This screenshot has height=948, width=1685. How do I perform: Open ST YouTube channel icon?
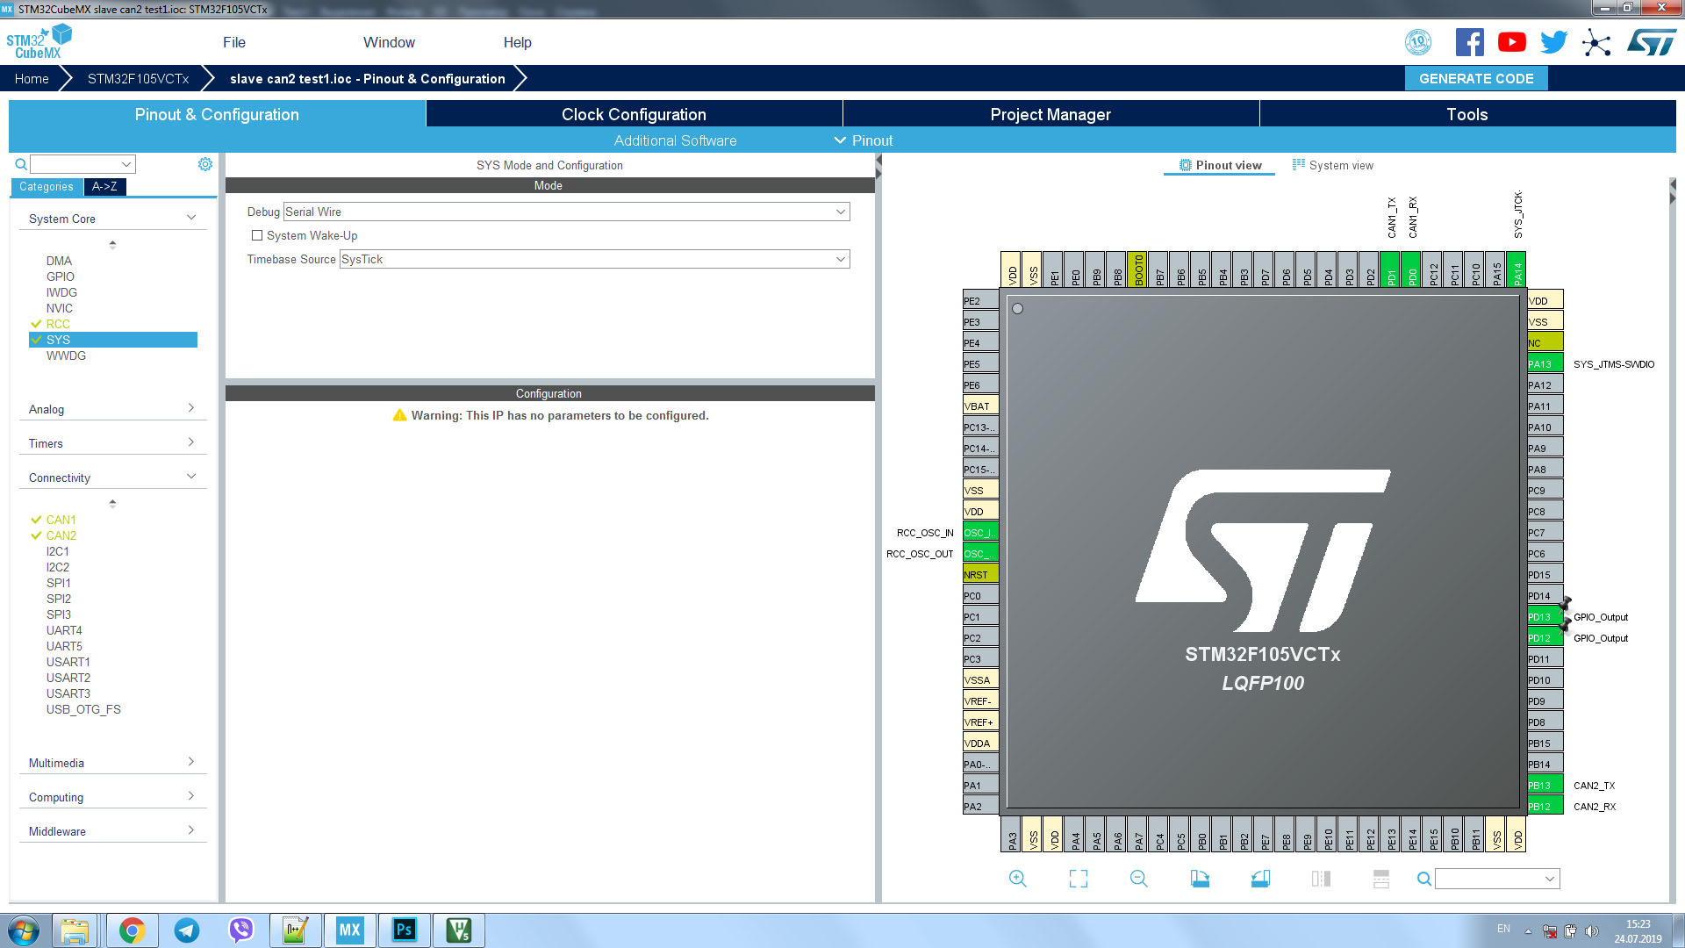pyautogui.click(x=1512, y=42)
